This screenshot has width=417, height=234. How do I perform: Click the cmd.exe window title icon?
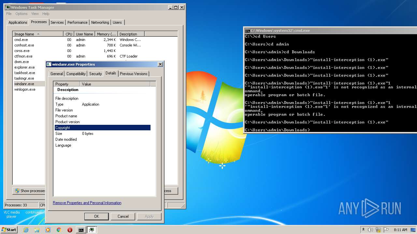point(247,31)
